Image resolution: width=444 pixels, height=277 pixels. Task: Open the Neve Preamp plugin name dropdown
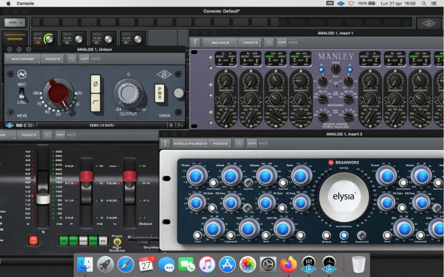pyautogui.click(x=23, y=59)
